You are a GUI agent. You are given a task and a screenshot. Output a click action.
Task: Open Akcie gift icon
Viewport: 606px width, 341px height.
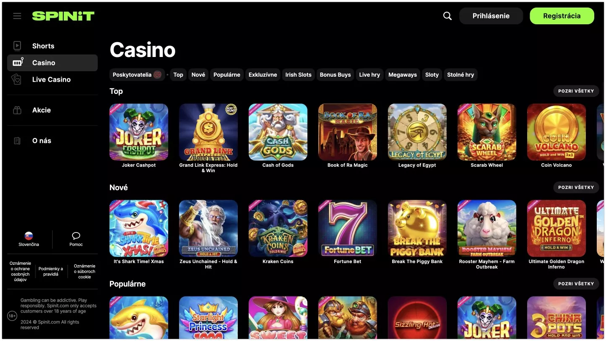(17, 110)
